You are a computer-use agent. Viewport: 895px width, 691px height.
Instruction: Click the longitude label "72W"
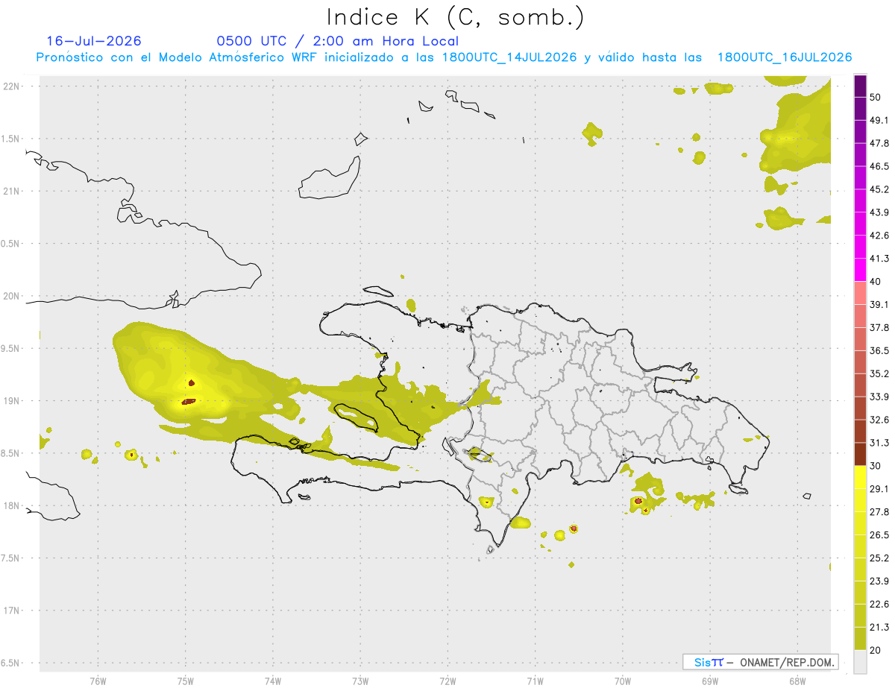[x=447, y=681]
